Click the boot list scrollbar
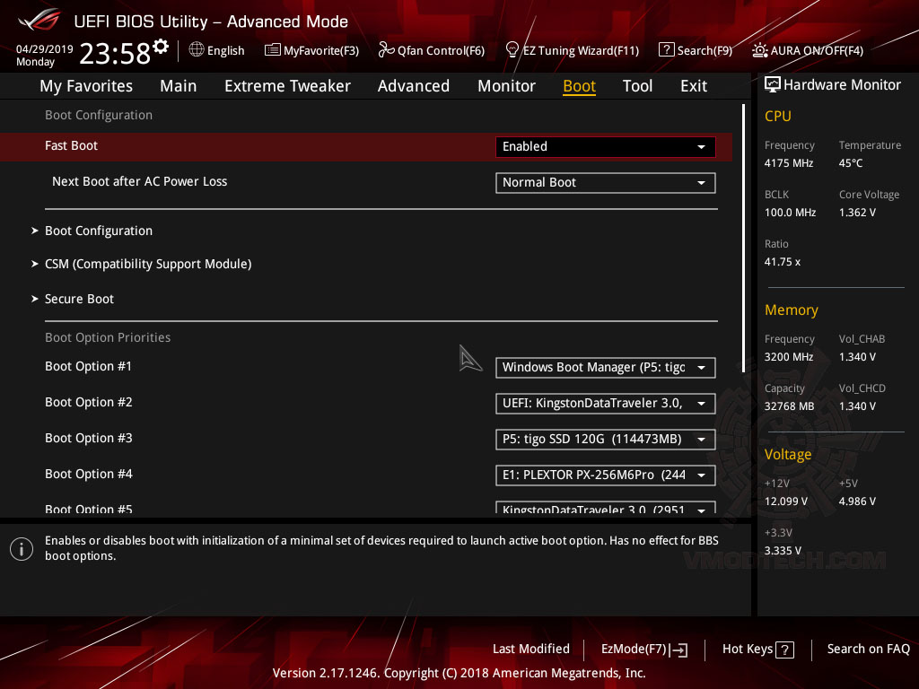Viewport: 919px width, 689px height. [743, 238]
